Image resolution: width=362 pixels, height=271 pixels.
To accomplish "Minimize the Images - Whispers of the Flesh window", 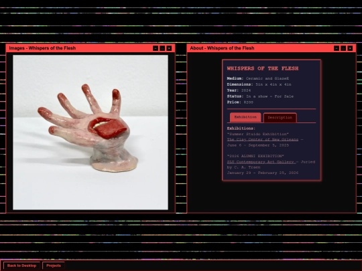I will pos(156,48).
